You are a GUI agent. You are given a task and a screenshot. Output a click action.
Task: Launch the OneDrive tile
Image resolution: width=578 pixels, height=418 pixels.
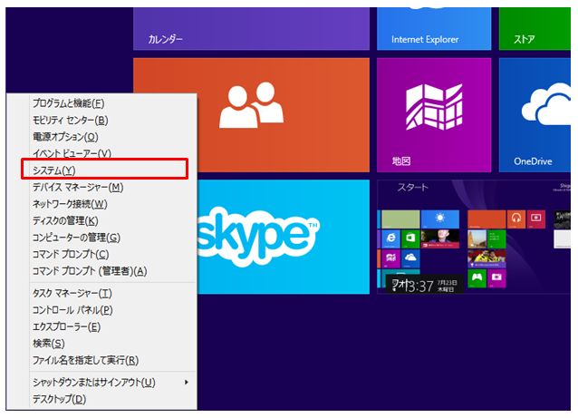tap(538, 113)
